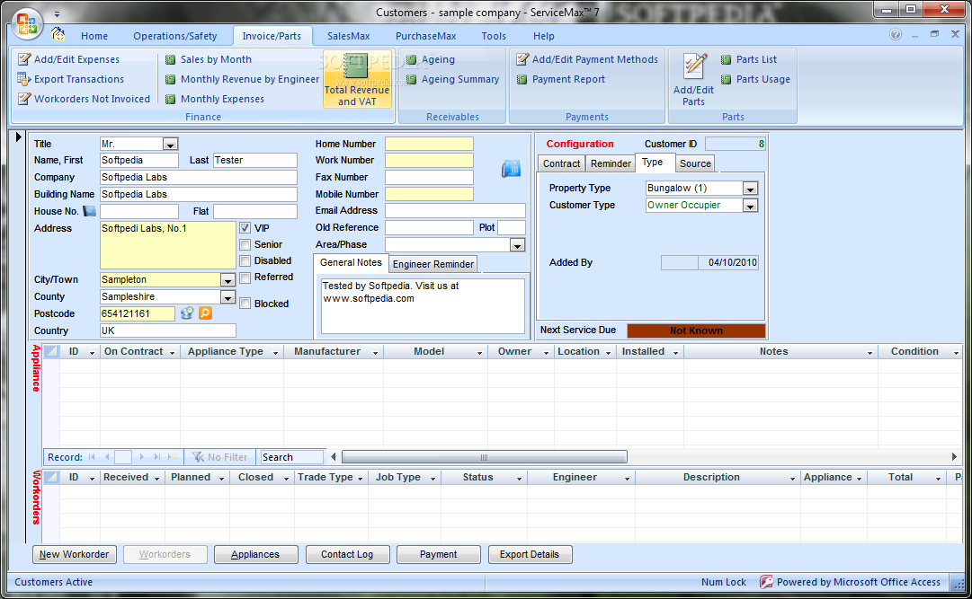Open the PurchaseMax ribbon tab

pos(426,36)
